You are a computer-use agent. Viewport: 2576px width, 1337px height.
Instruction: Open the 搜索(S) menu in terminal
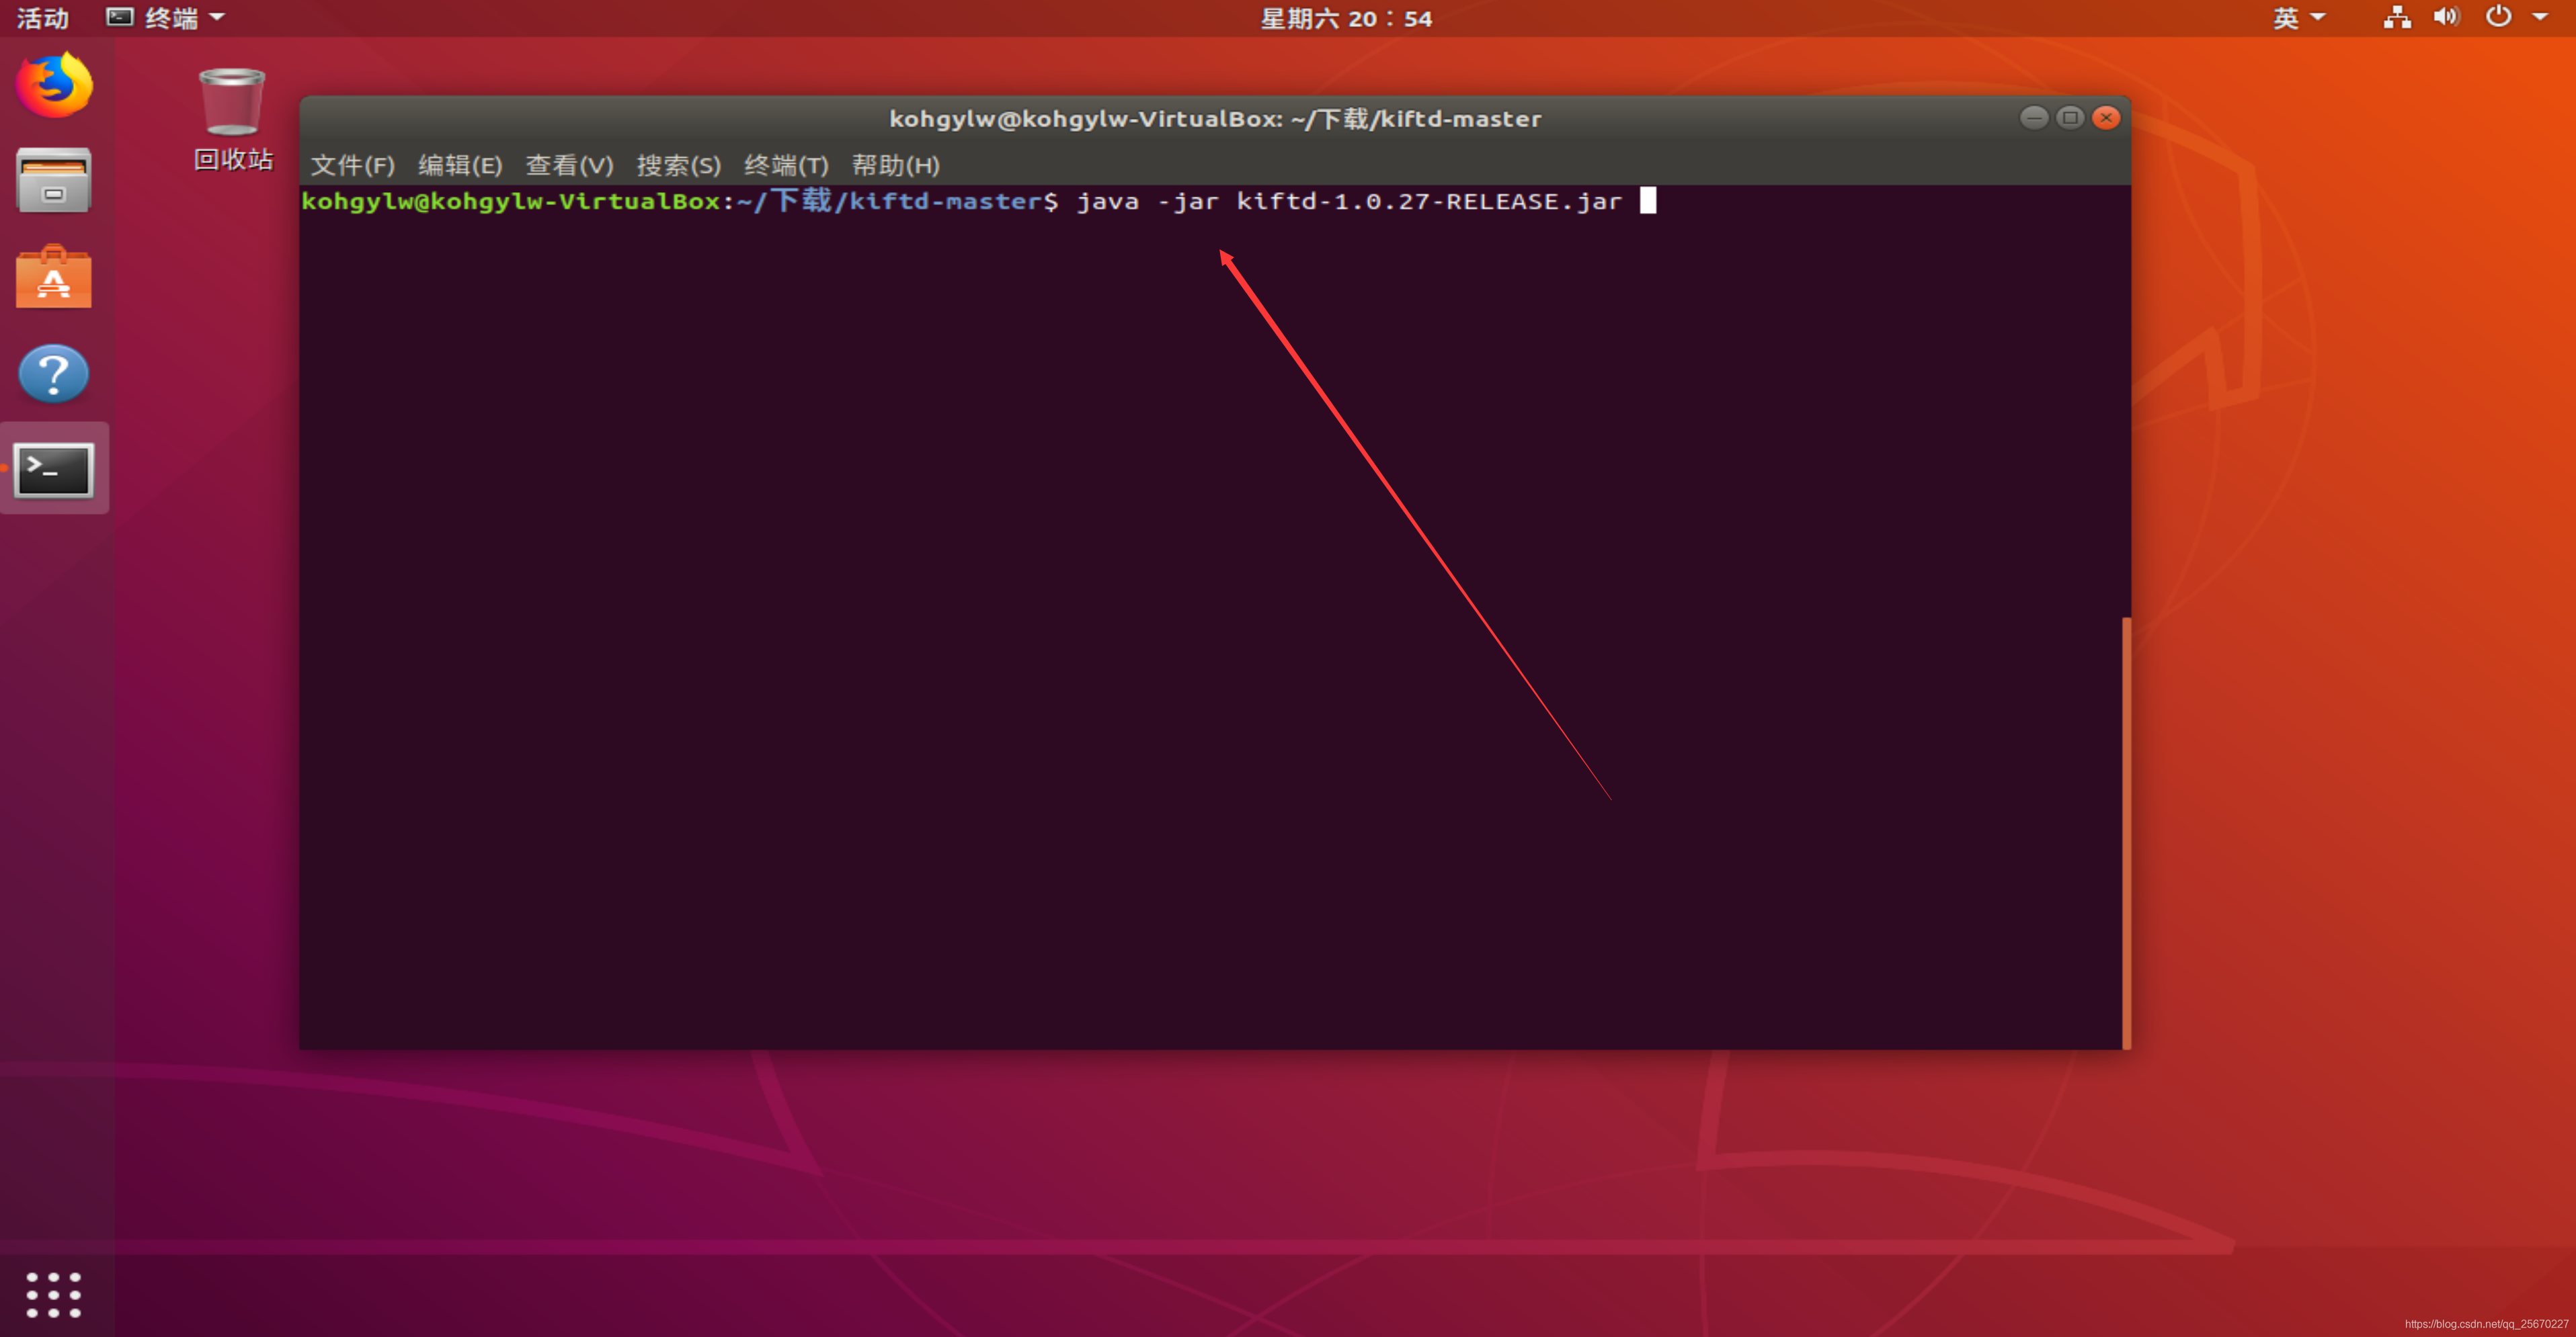tap(679, 166)
